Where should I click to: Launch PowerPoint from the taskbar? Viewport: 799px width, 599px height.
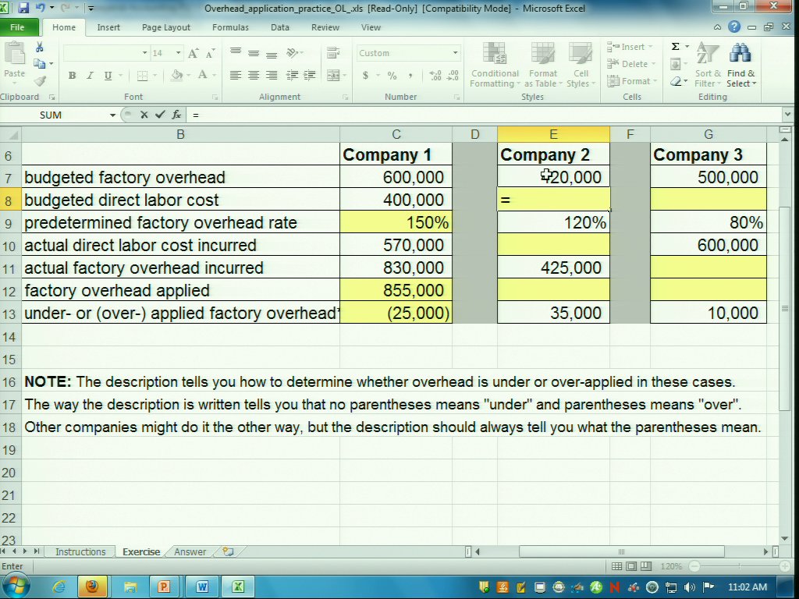[x=164, y=587]
